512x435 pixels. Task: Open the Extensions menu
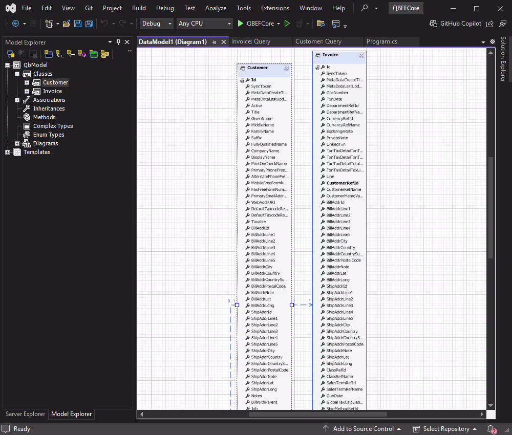[x=275, y=8]
